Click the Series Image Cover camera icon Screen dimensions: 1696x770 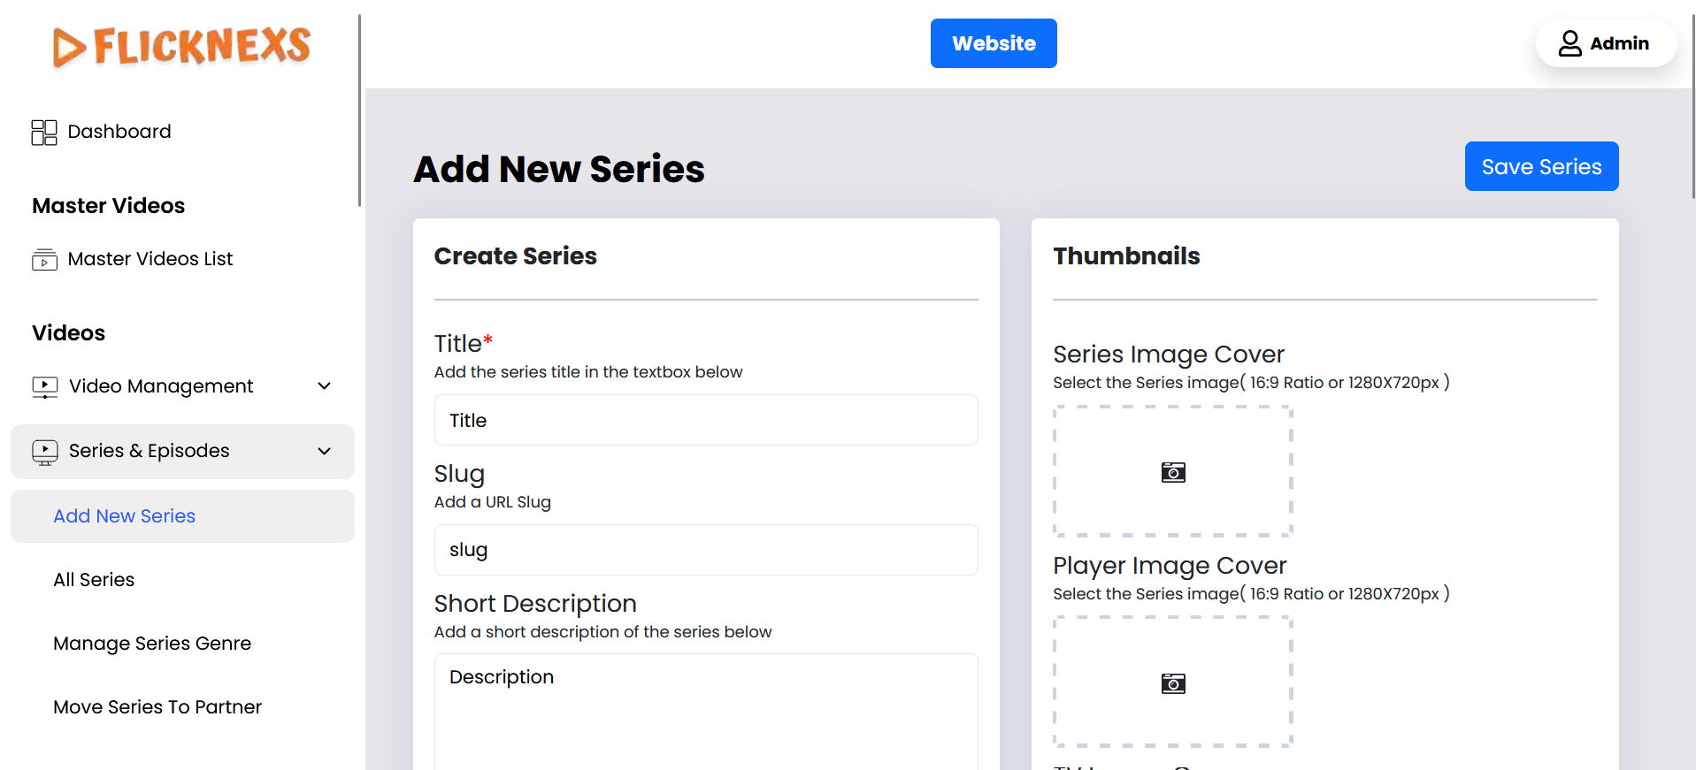[x=1173, y=472]
